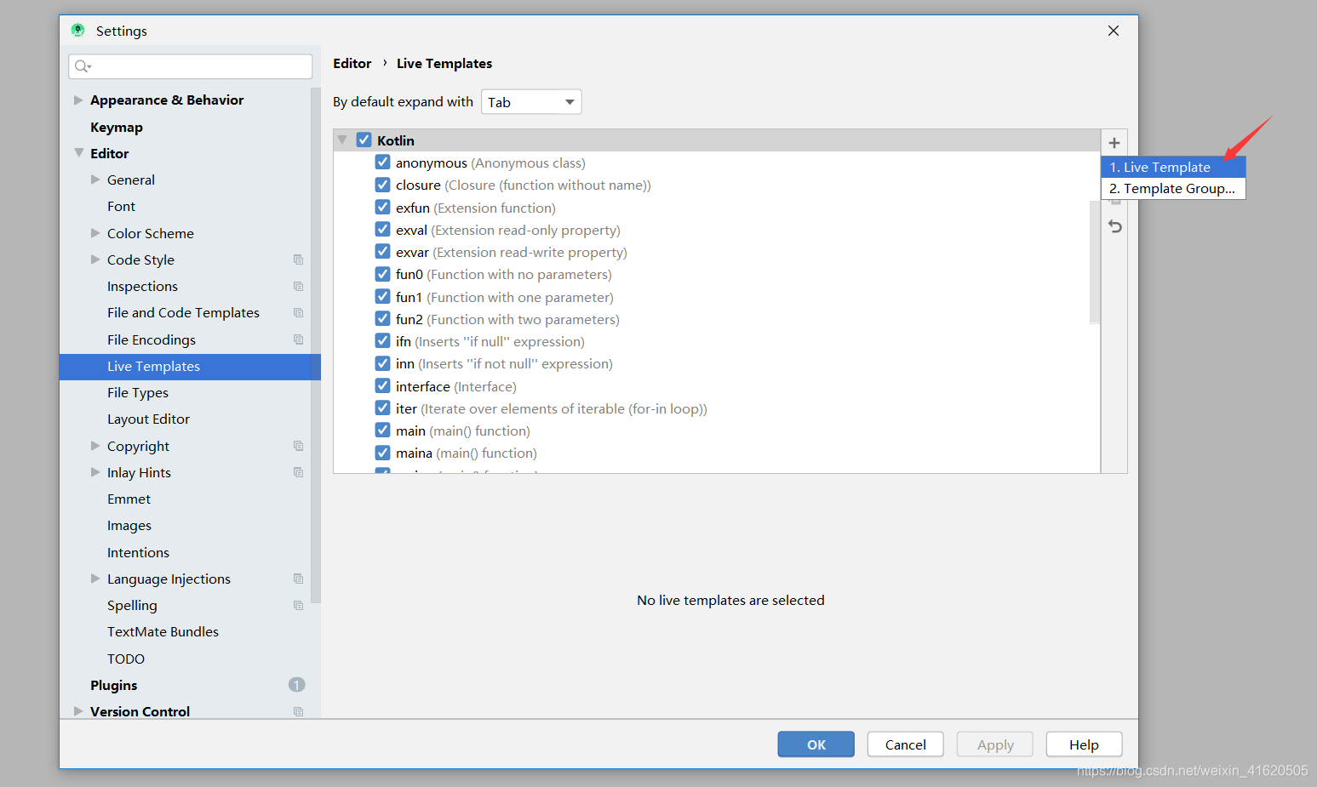Open the Emmet settings
The height and width of the screenshot is (787, 1317).
pos(129,499)
